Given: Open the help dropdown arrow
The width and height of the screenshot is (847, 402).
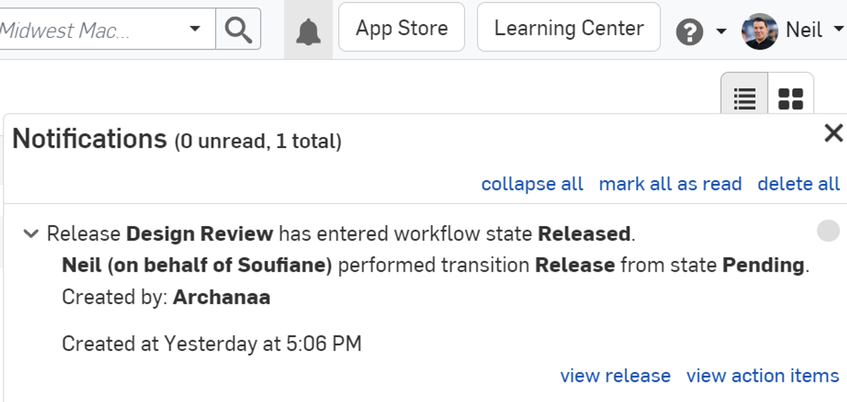Looking at the screenshot, I should click(x=722, y=31).
